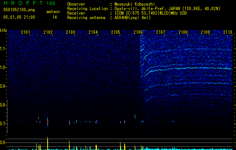Click the 'Receiving antenna' field label
Image resolution: width=236 pixels, height=150 pixels.
pyautogui.click(x=86, y=18)
